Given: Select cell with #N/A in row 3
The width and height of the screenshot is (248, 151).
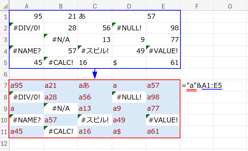Looking at the screenshot, I should pyautogui.click(x=60, y=40).
